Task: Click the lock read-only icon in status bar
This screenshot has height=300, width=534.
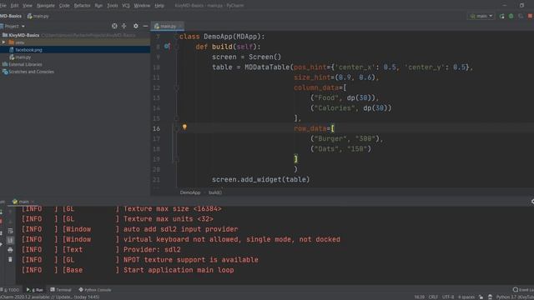Action: tap(481, 297)
